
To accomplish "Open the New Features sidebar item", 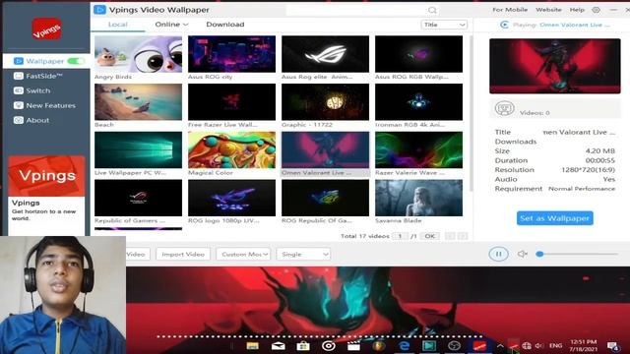I will 44,105.
